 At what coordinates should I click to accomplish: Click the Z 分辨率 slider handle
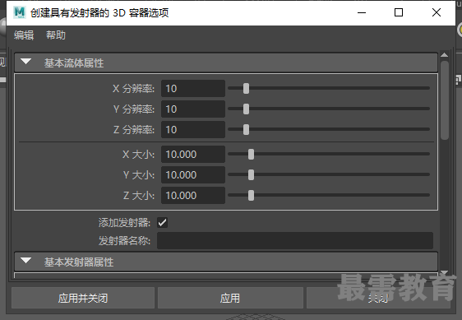click(246, 129)
